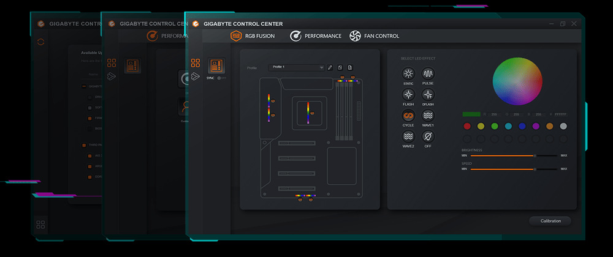This screenshot has width=613, height=257.
Task: Click dashboard grid icon in middle window sidebar
Action: 112,63
